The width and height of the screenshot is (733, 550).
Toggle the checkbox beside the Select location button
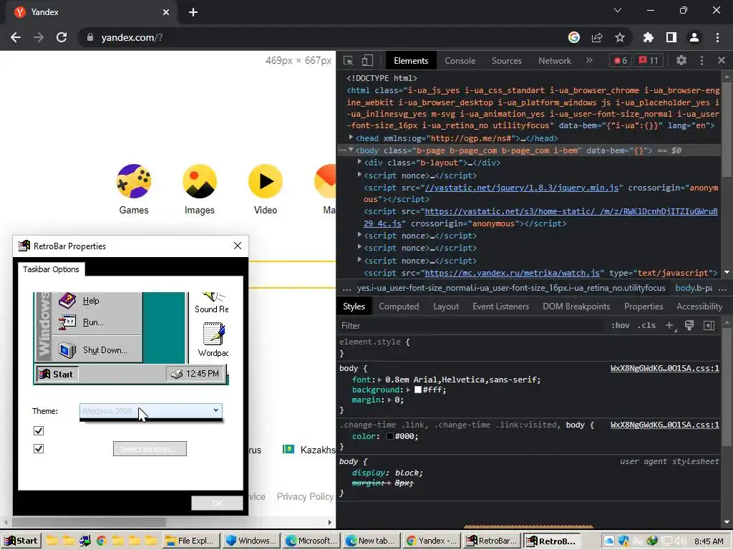[39, 449]
